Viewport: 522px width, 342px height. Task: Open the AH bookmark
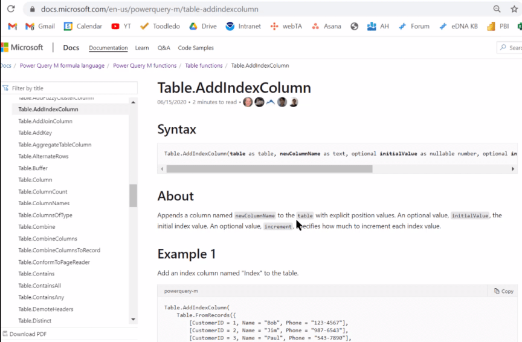pyautogui.click(x=378, y=27)
